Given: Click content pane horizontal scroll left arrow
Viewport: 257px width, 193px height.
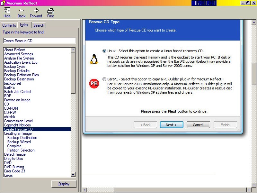Looking at the screenshot, I should coord(85,190).
